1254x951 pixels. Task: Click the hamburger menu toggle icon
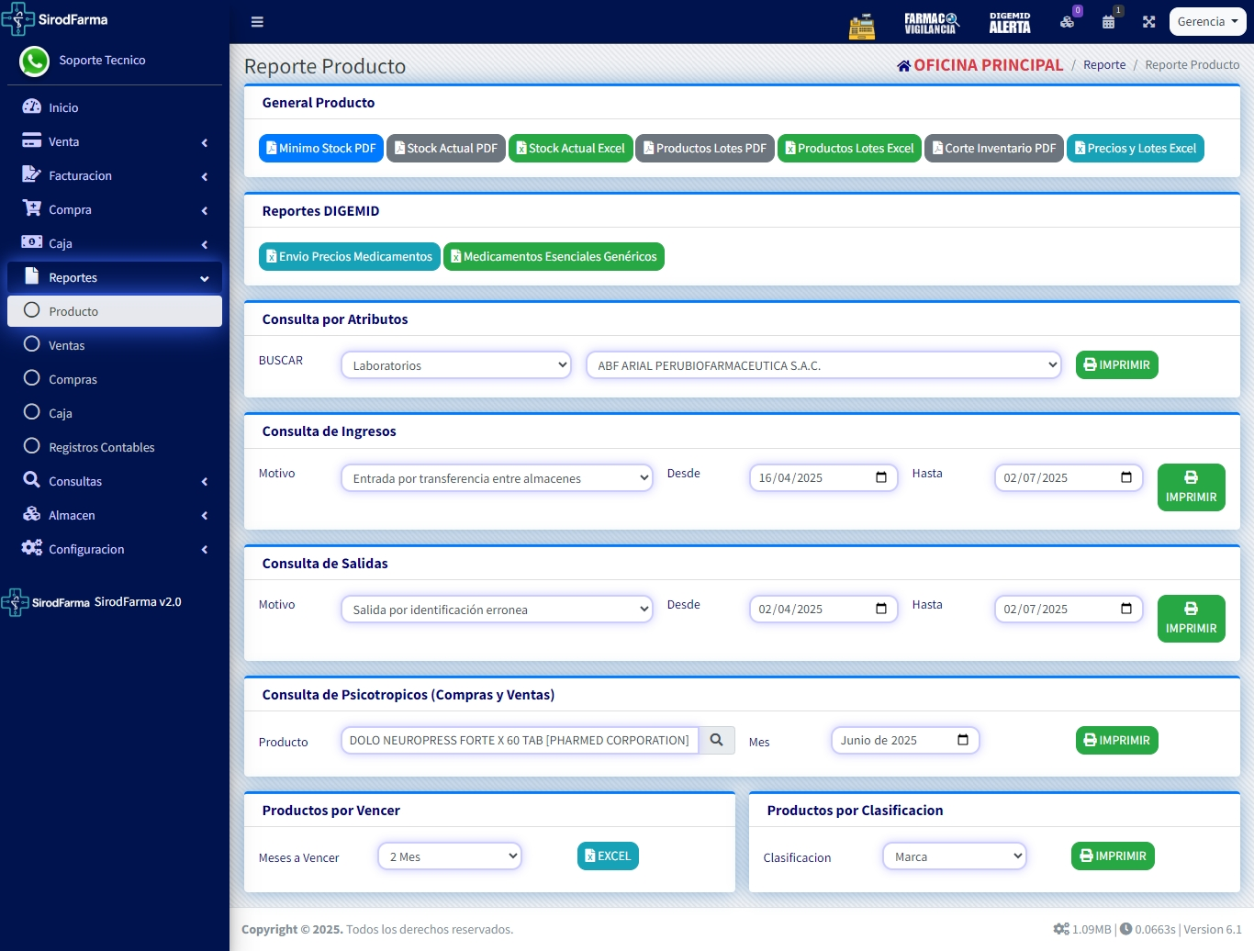(x=257, y=22)
